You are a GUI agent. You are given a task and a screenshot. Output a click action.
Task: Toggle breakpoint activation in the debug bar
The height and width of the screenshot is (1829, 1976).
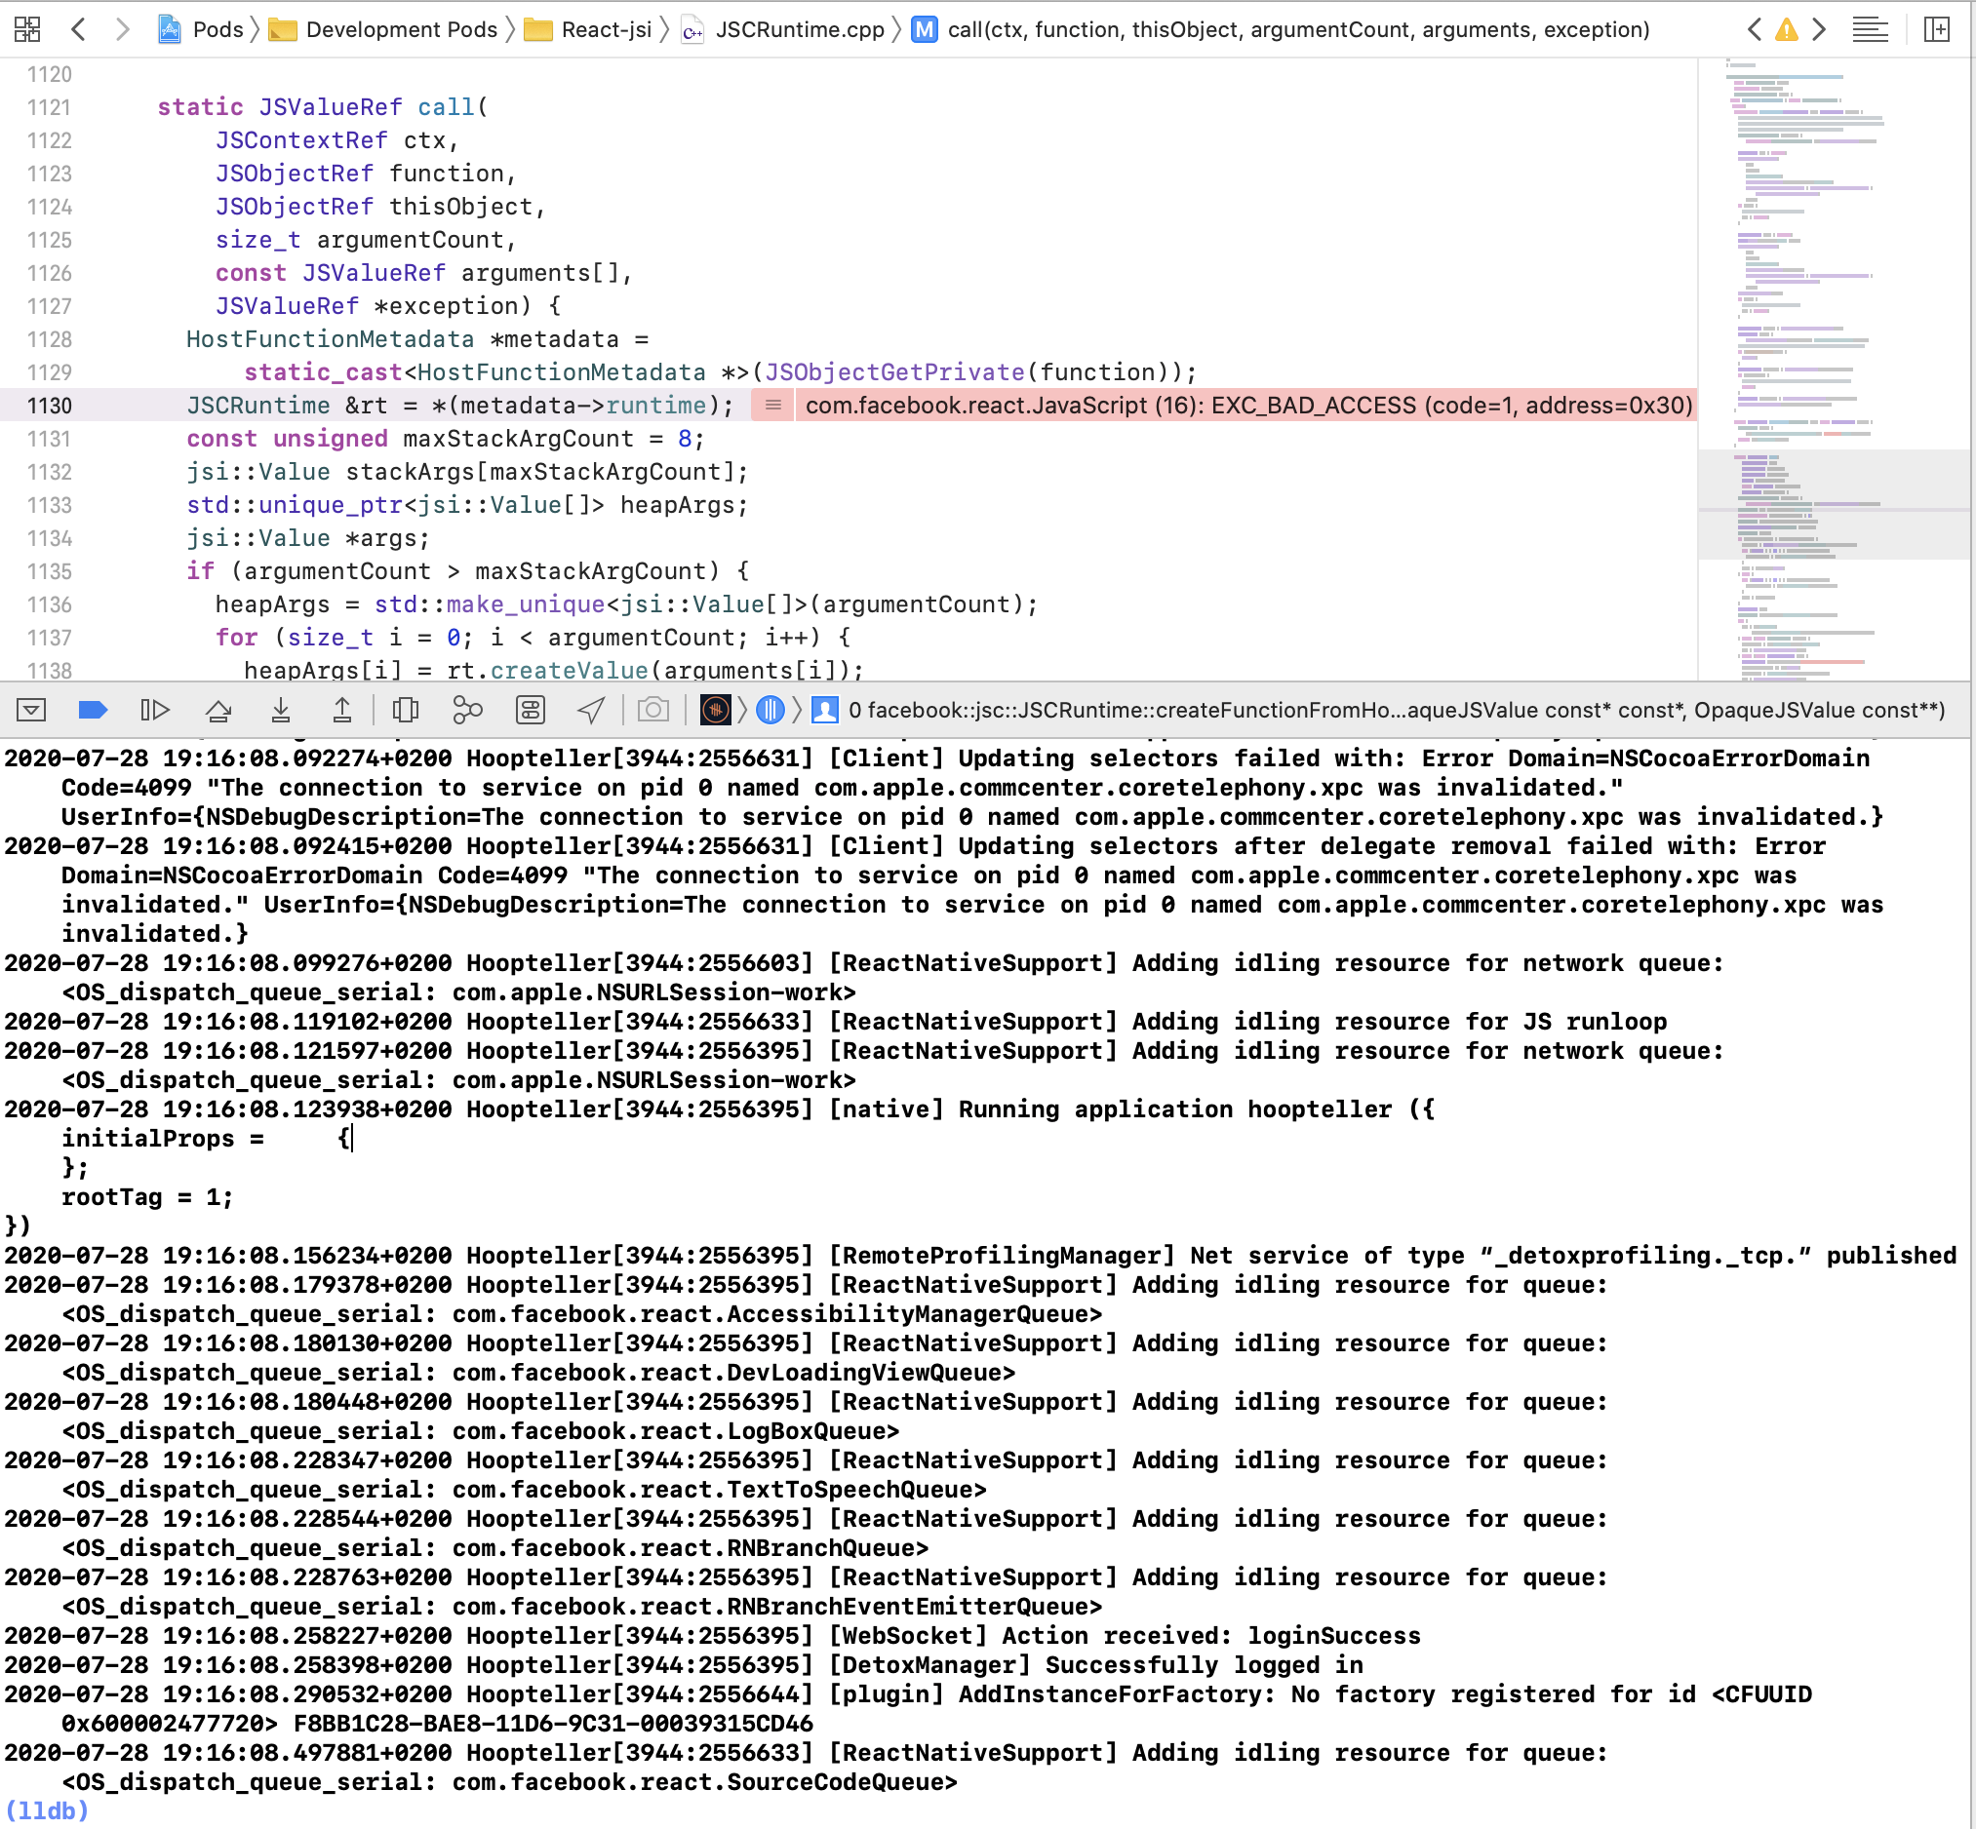point(93,711)
